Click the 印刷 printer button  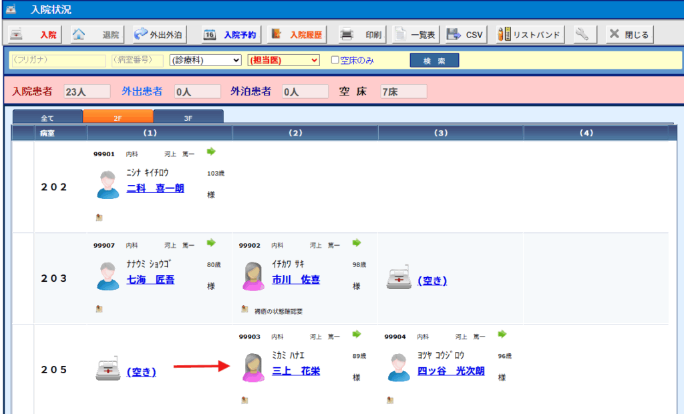(361, 34)
